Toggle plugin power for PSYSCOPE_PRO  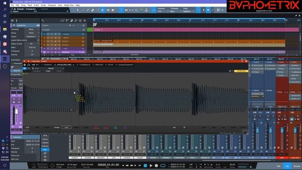(x=25, y=68)
